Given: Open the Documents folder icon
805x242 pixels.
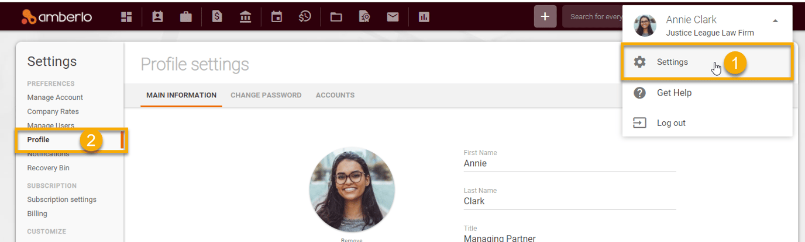Looking at the screenshot, I should (x=336, y=17).
